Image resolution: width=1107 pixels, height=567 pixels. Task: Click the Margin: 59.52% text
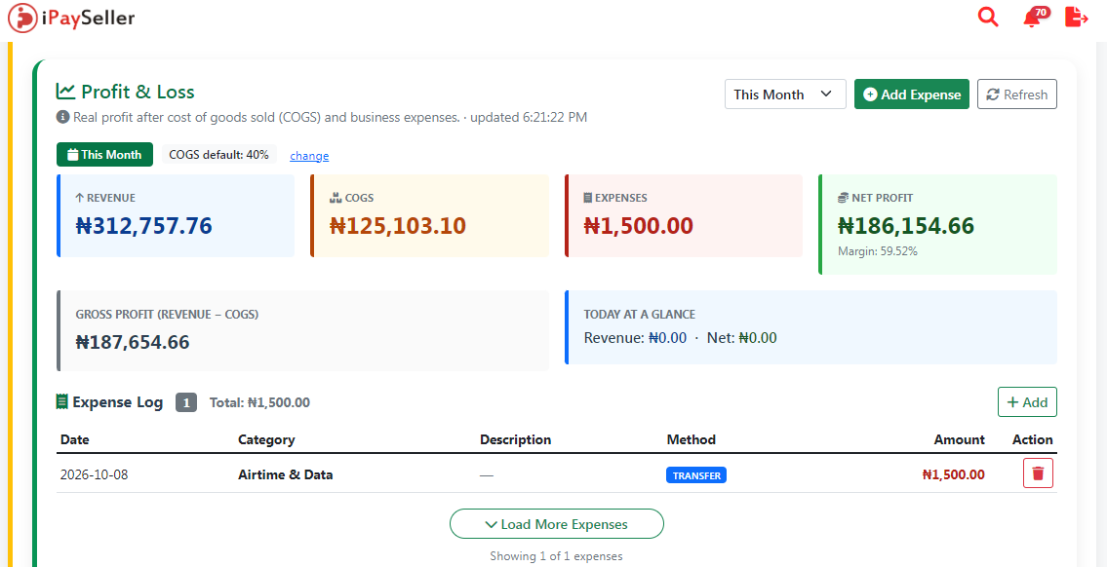pos(878,251)
